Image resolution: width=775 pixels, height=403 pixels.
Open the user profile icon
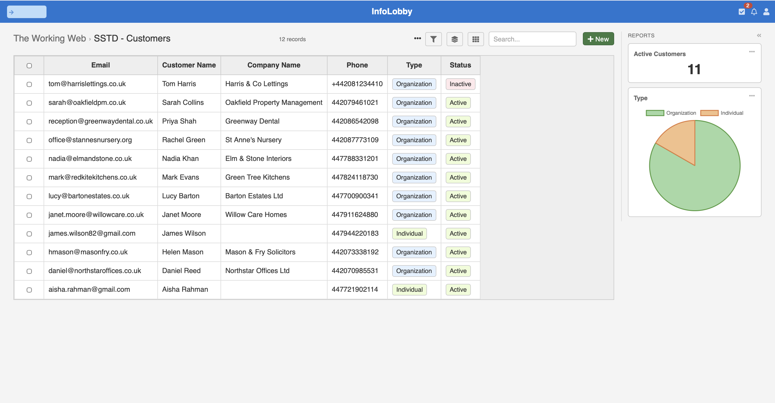pos(766,12)
